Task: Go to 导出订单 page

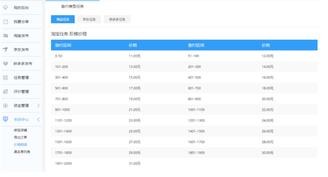Action: tap(20, 137)
